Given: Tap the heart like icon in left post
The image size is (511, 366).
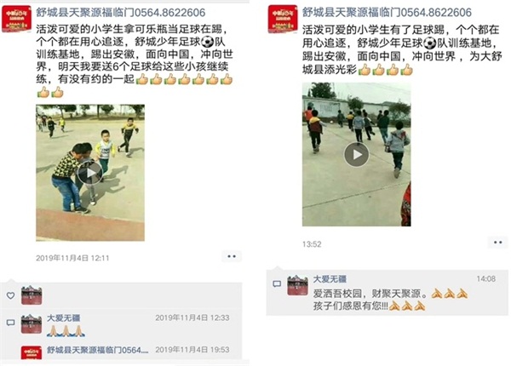Looking at the screenshot, I should (x=11, y=295).
